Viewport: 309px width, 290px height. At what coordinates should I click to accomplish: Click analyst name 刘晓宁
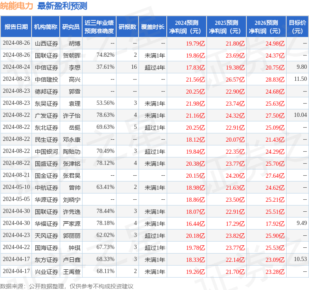(72, 200)
